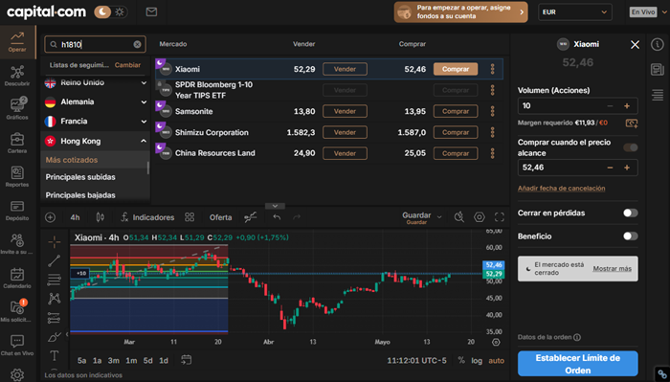This screenshot has height=382, width=670.
Task: Open the Guardar dropdown arrow
Action: pyautogui.click(x=439, y=217)
